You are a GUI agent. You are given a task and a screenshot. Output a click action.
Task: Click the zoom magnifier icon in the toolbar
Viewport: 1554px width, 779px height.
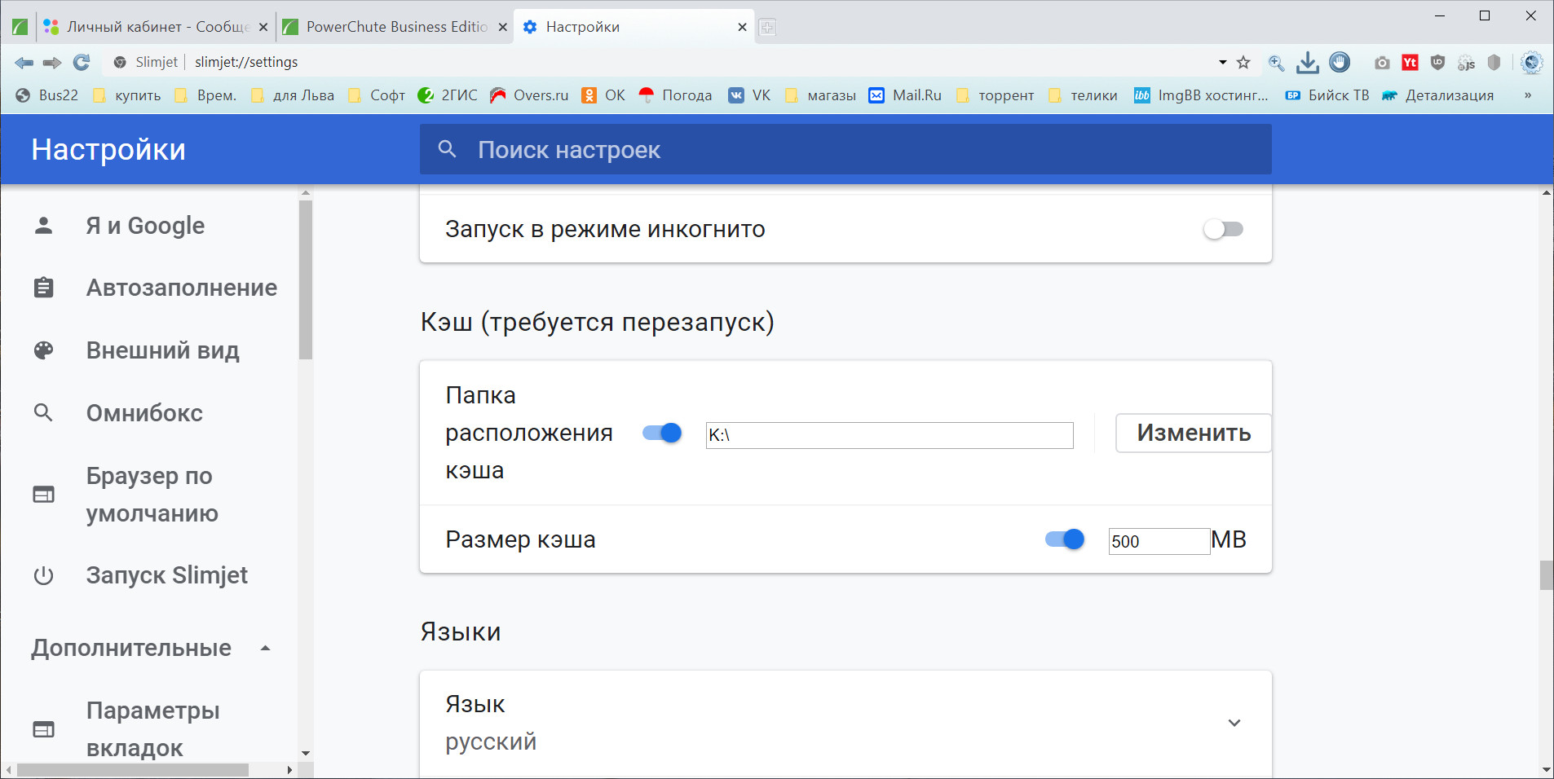click(1276, 62)
